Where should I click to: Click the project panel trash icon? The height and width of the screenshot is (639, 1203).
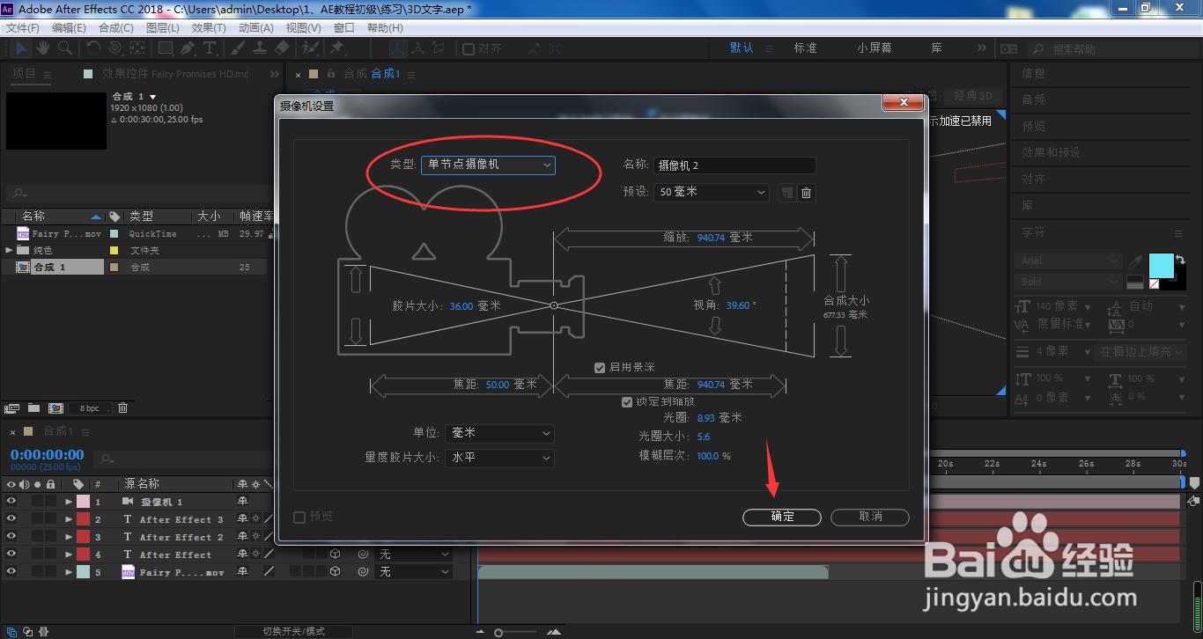(123, 408)
